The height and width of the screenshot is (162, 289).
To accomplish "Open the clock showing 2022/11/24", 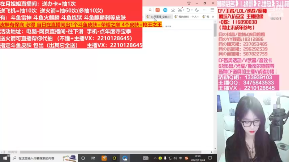I will [x=198, y=158].
